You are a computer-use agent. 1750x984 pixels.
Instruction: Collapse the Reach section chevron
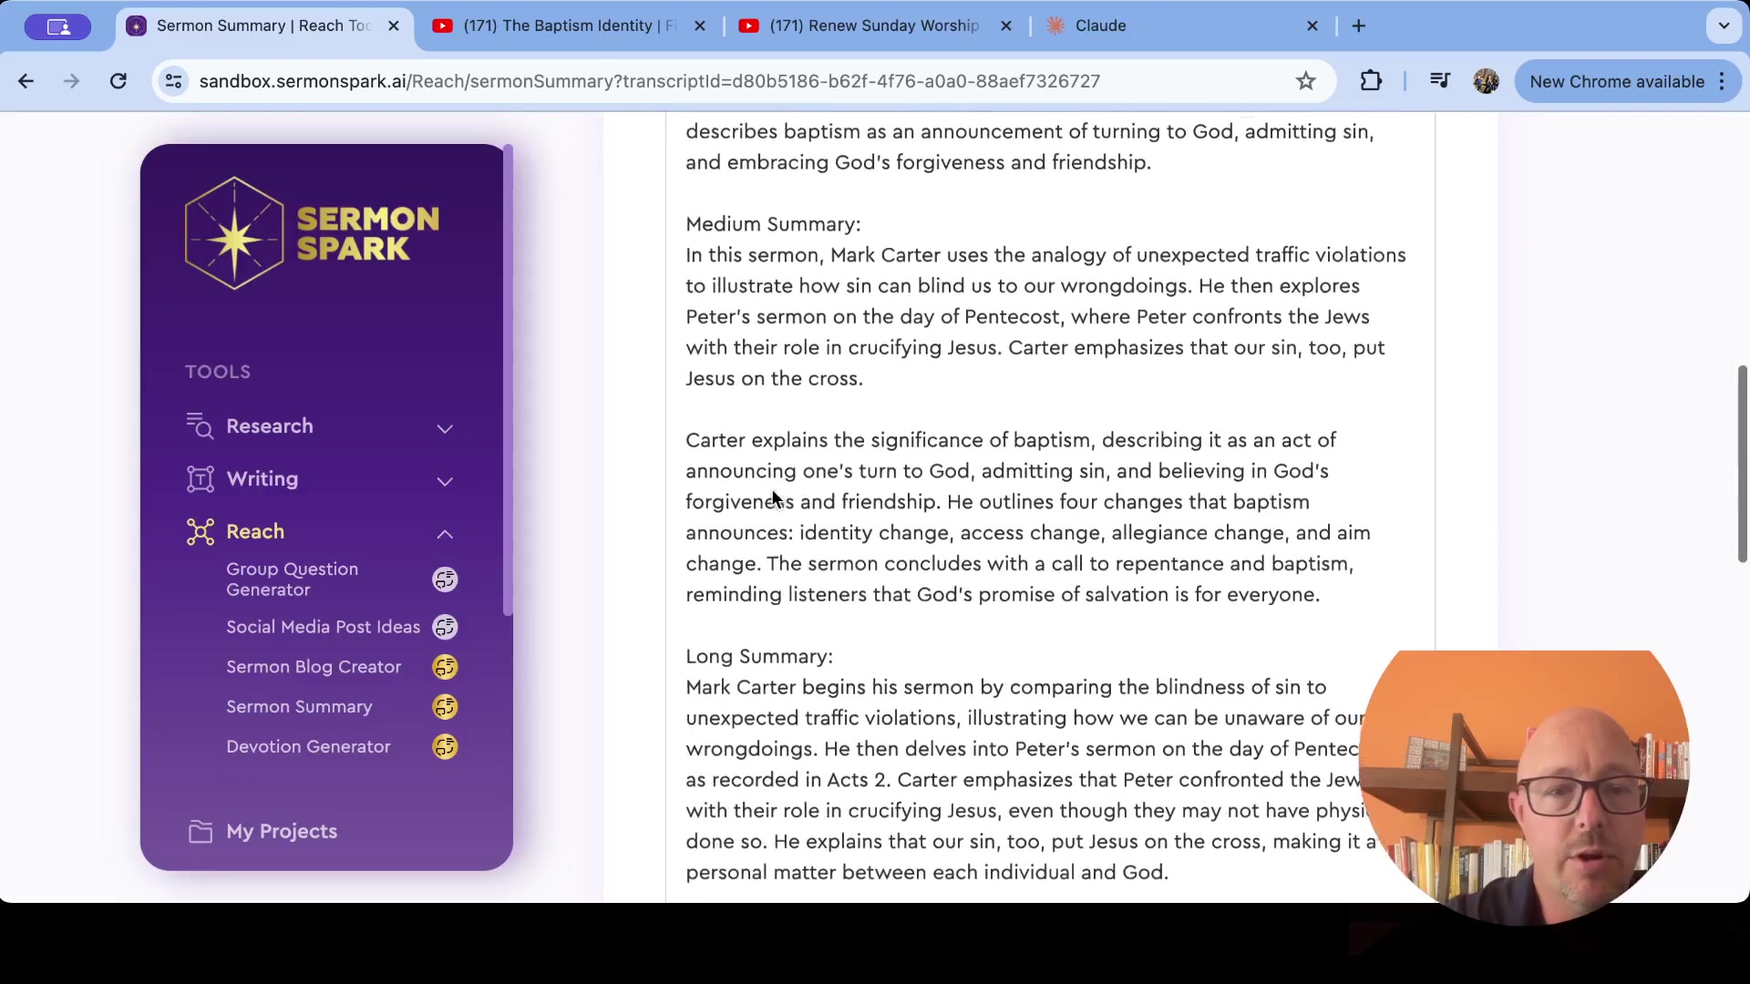445,534
